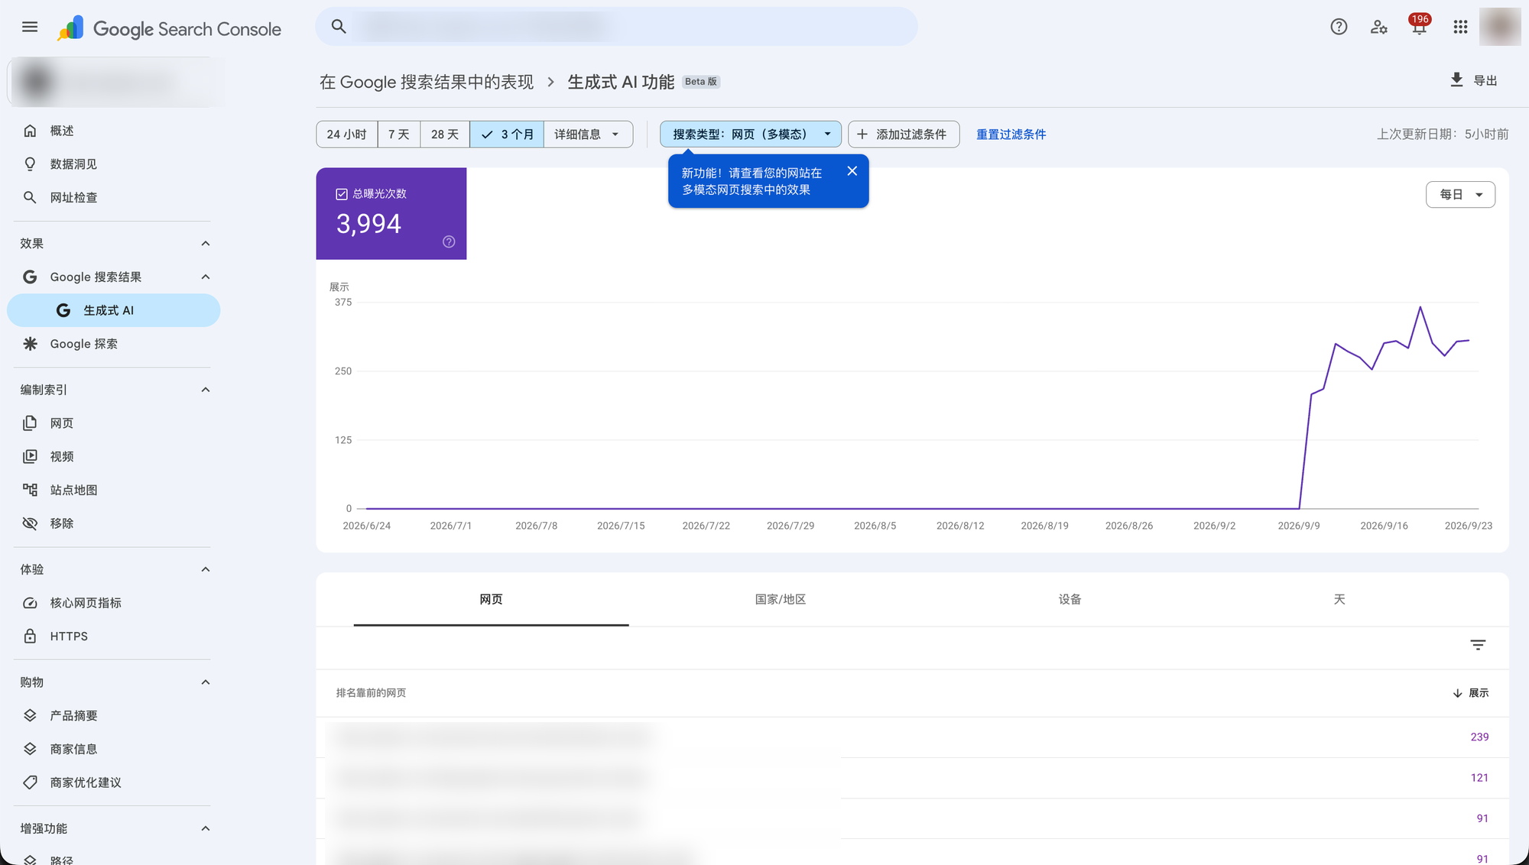Open 核心网页指标 report

click(x=113, y=603)
